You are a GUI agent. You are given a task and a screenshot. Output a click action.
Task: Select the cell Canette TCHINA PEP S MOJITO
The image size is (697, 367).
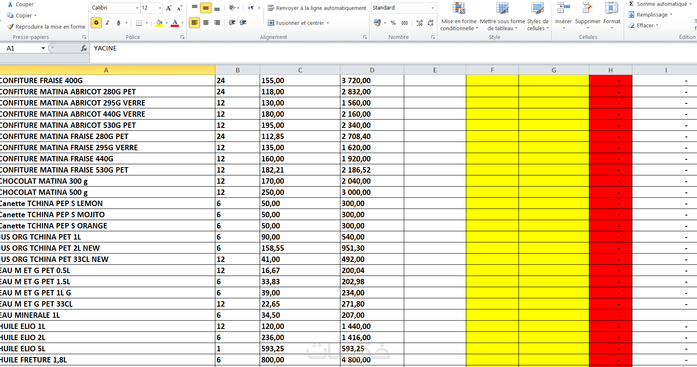(x=107, y=215)
